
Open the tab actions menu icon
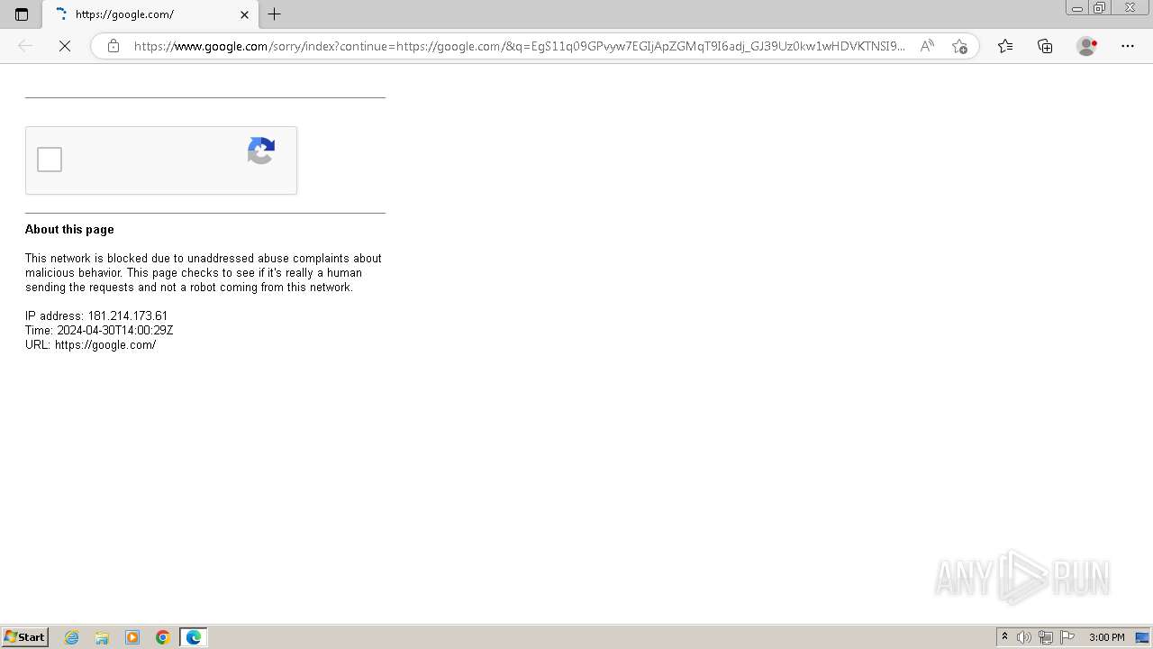point(22,14)
